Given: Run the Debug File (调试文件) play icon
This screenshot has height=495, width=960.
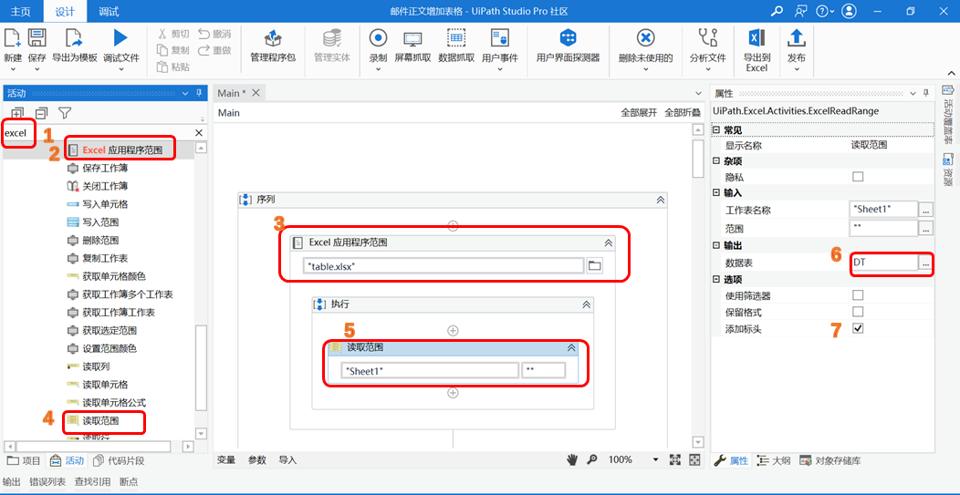Looking at the screenshot, I should pyautogui.click(x=120, y=38).
